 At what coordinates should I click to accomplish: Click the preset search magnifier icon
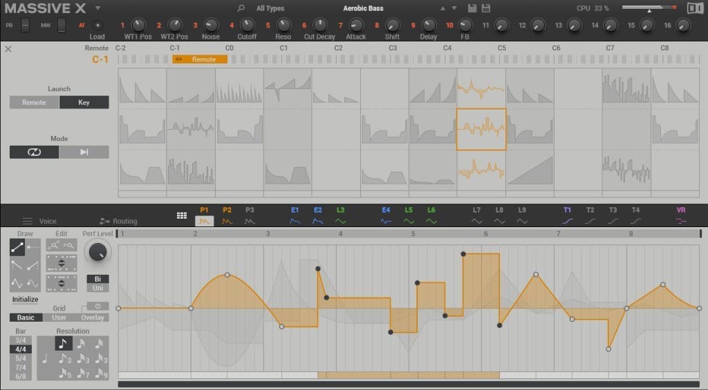241,8
